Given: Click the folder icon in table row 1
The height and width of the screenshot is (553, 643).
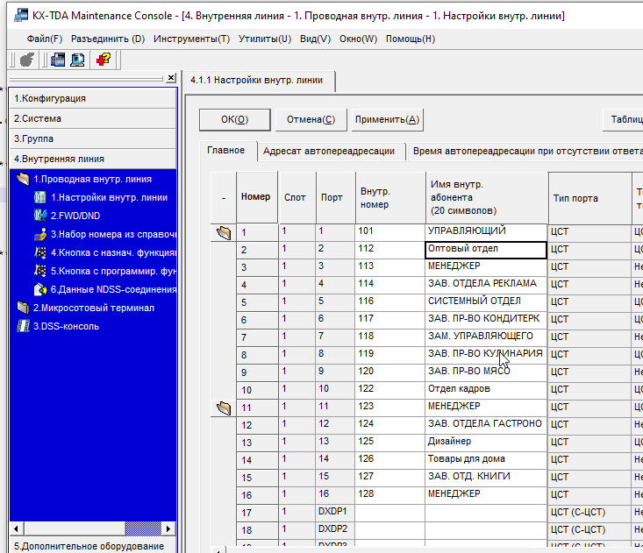Looking at the screenshot, I should (224, 232).
